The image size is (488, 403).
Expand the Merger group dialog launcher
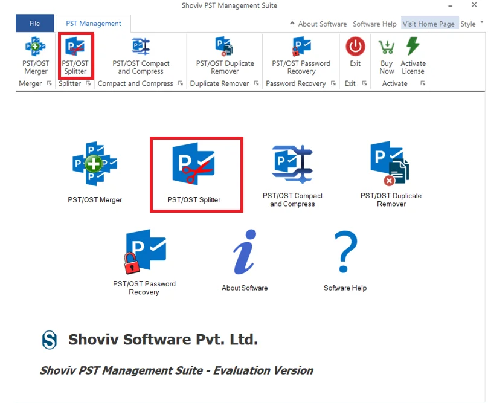49,83
